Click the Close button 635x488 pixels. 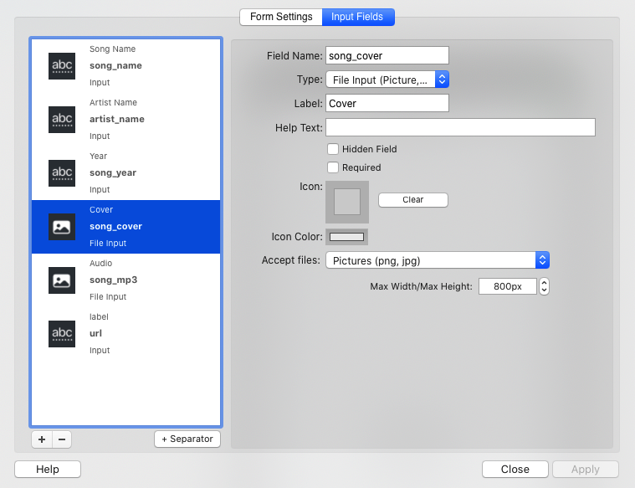tap(515, 470)
